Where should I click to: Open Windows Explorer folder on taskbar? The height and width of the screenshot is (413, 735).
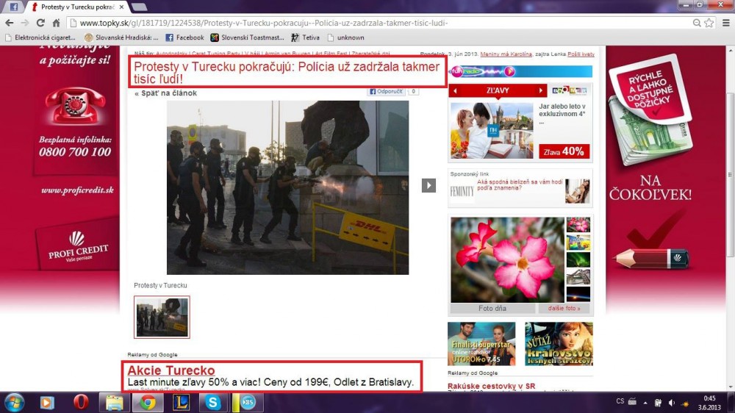coord(113,403)
